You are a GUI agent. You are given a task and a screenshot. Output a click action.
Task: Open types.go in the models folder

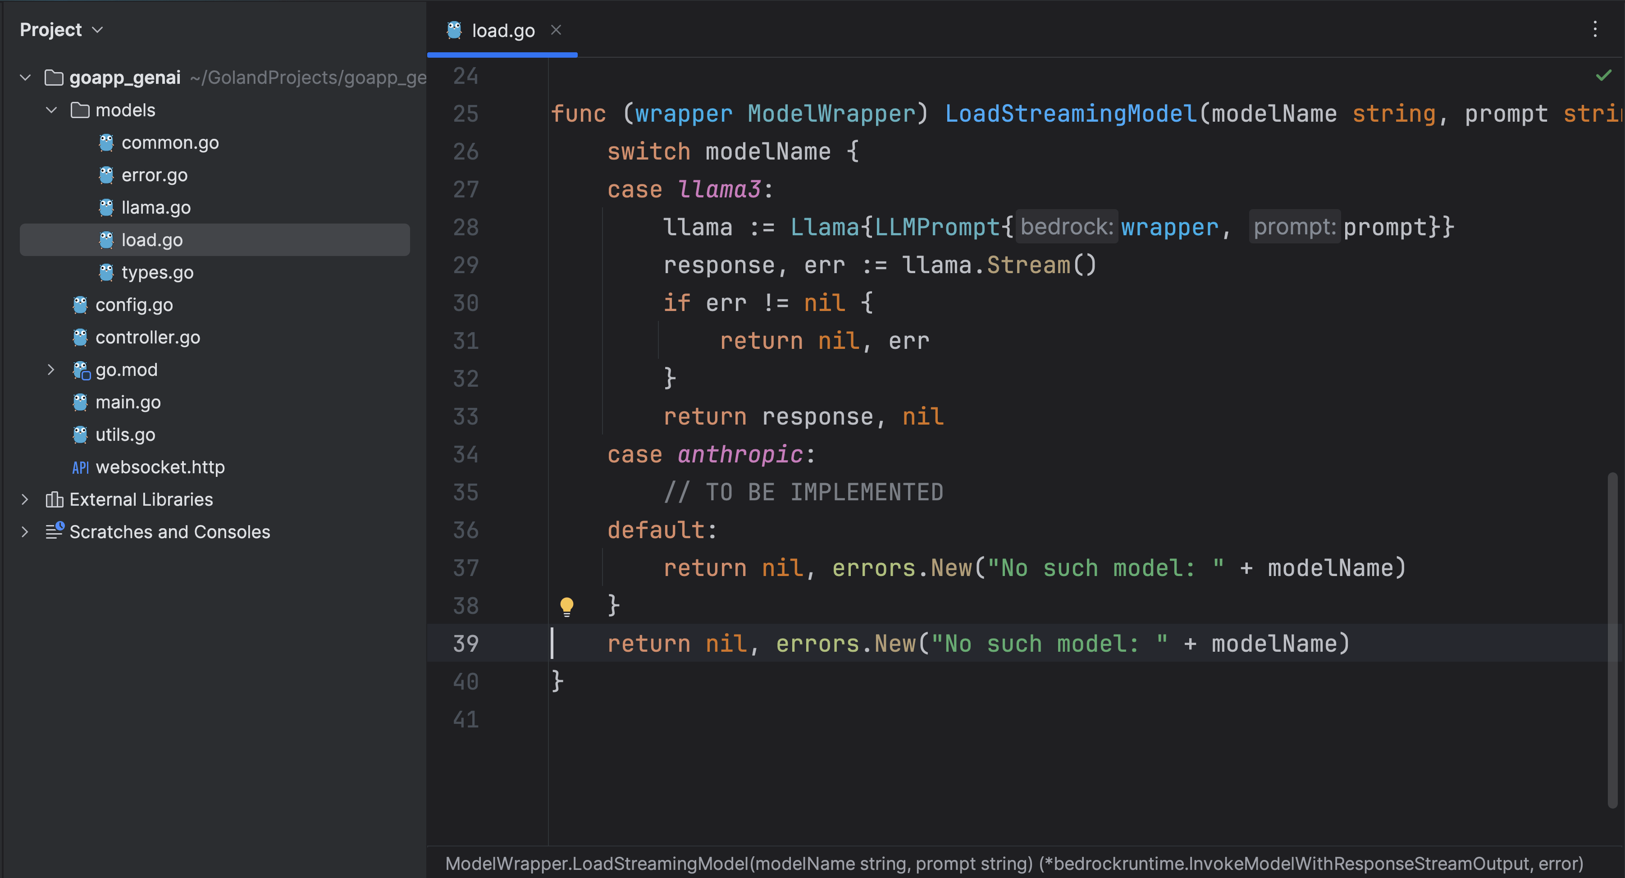tap(157, 273)
